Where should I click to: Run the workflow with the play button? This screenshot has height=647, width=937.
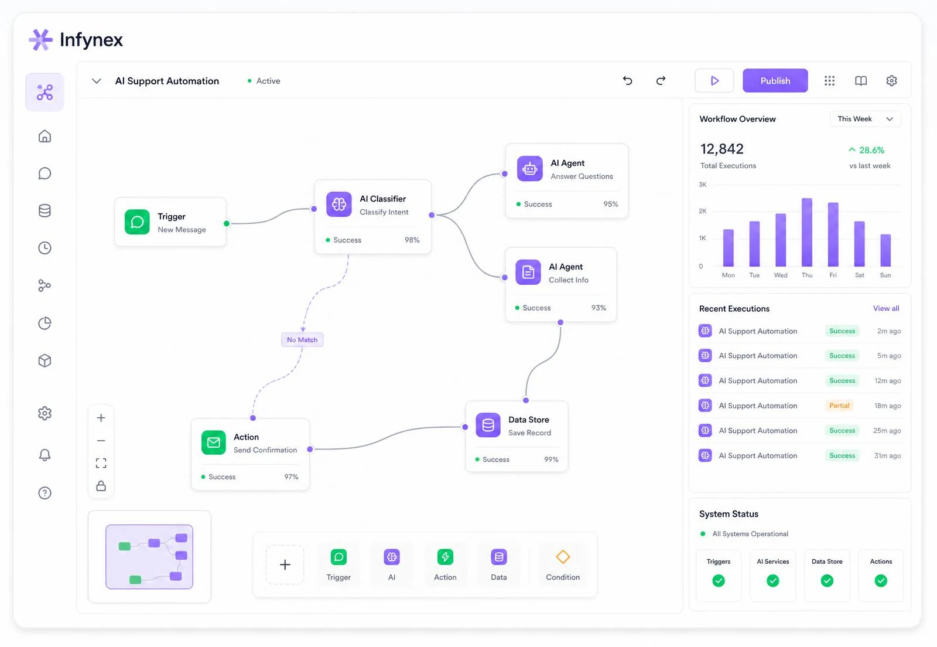[x=714, y=81]
